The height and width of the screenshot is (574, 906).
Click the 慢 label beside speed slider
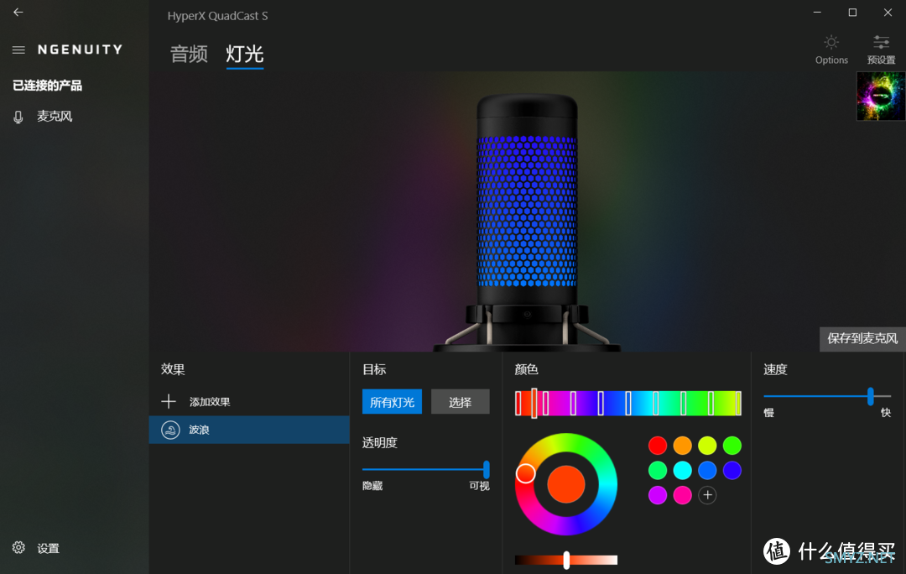coord(769,413)
